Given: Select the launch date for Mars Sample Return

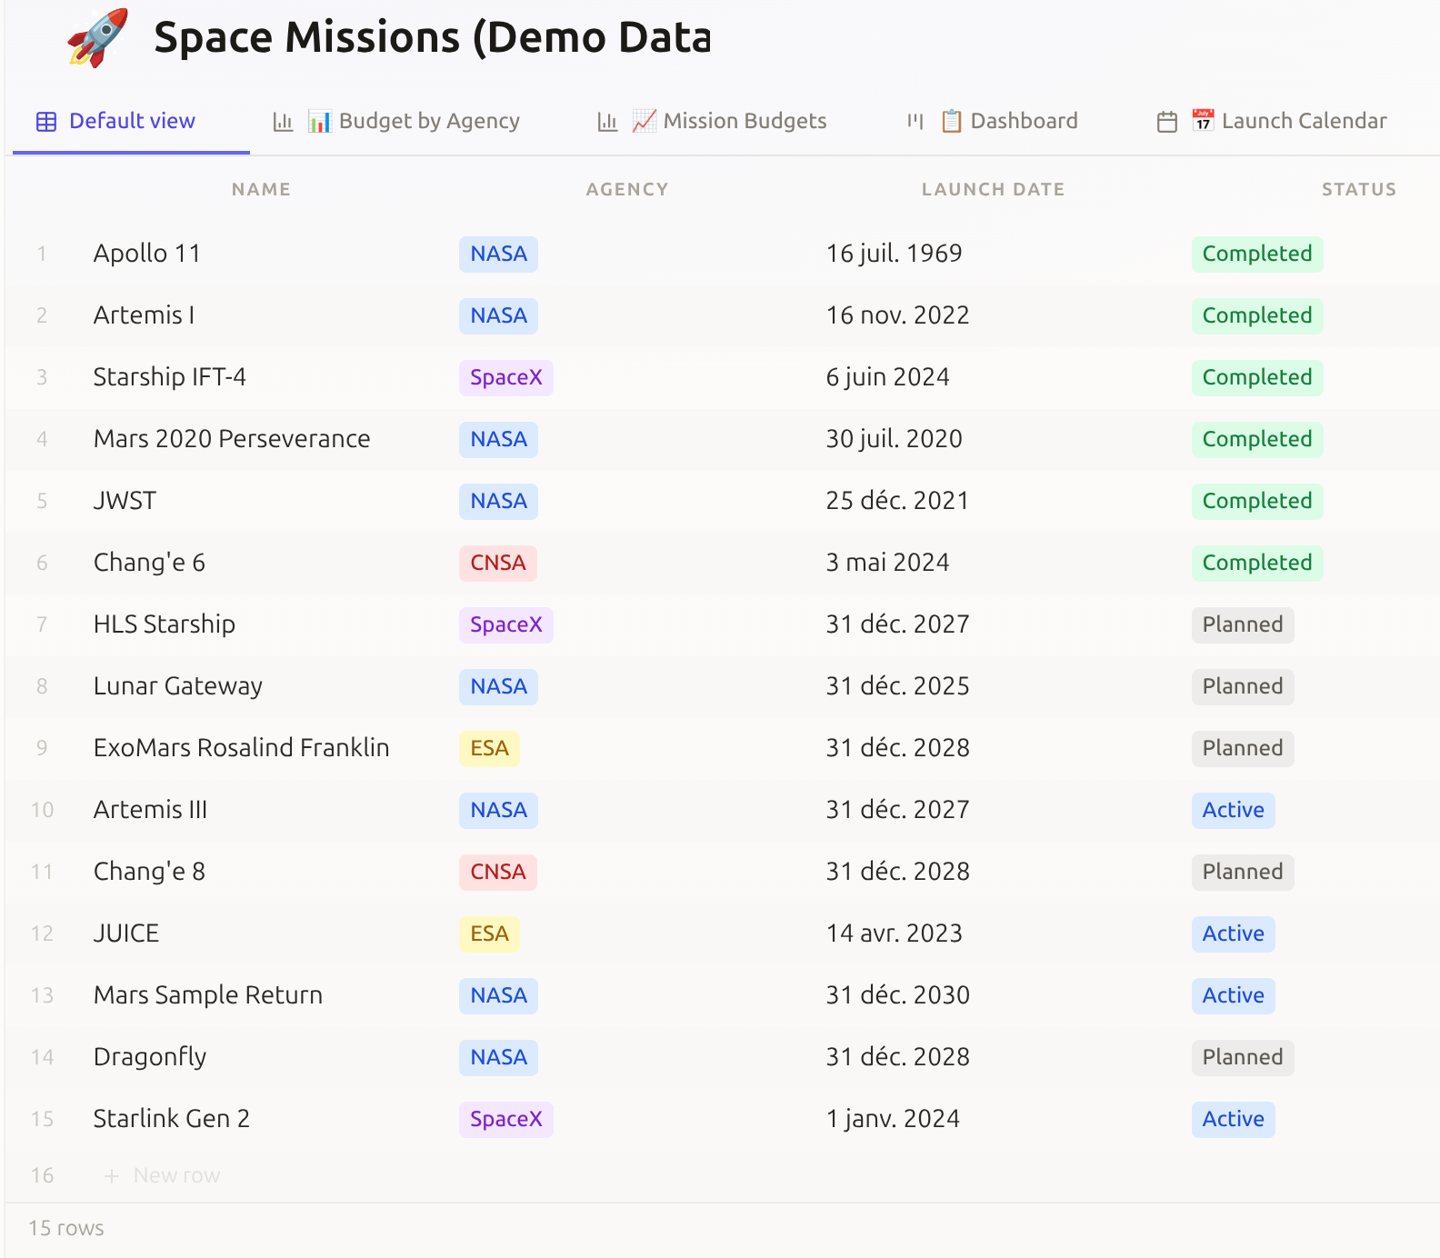Looking at the screenshot, I should coord(898,995).
